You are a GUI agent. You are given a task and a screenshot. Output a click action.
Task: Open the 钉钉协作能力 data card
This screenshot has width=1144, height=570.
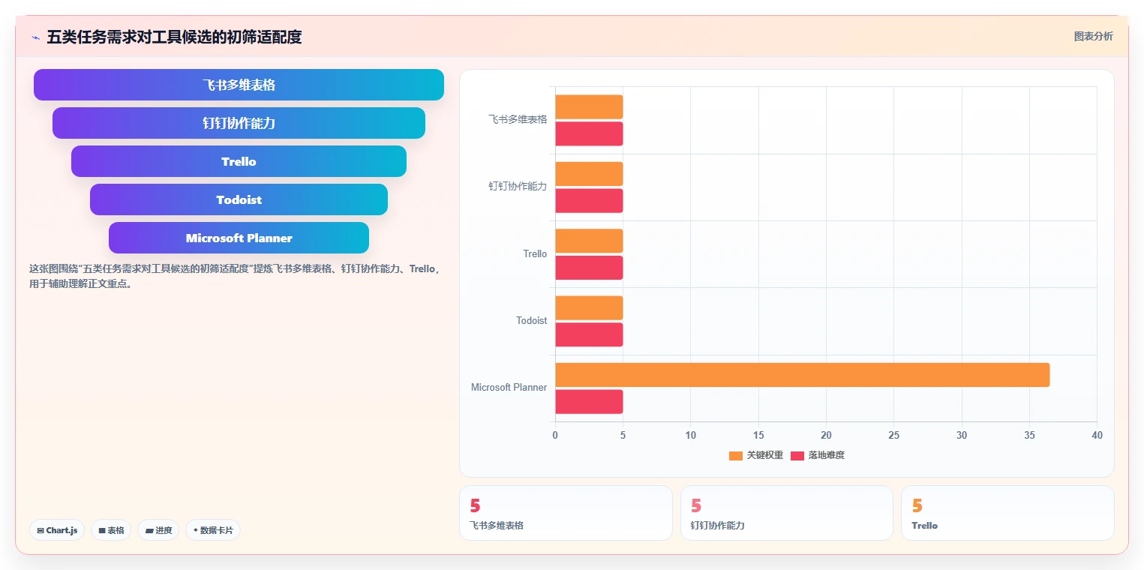pos(787,513)
